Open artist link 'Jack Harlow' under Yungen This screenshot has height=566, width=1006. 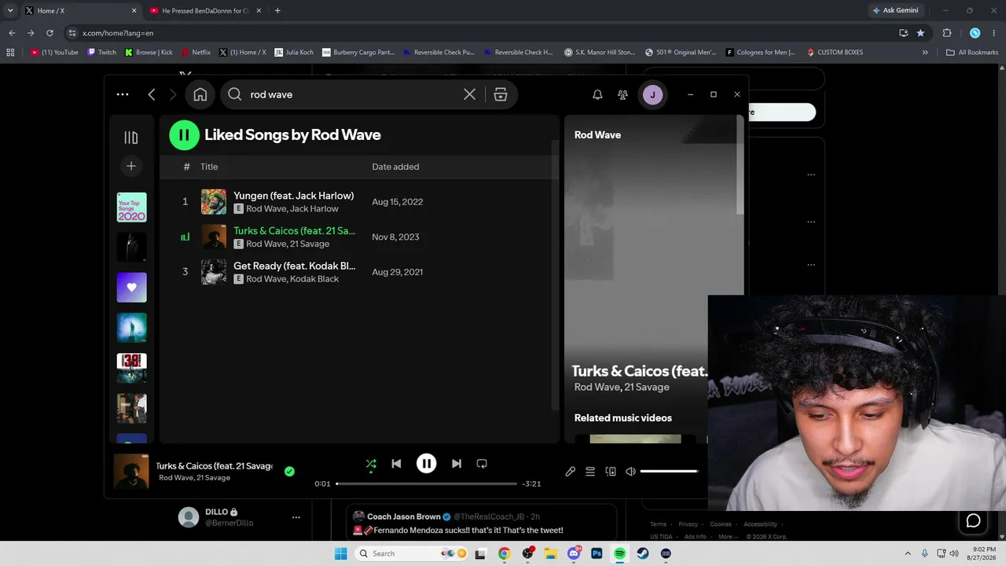tap(314, 209)
